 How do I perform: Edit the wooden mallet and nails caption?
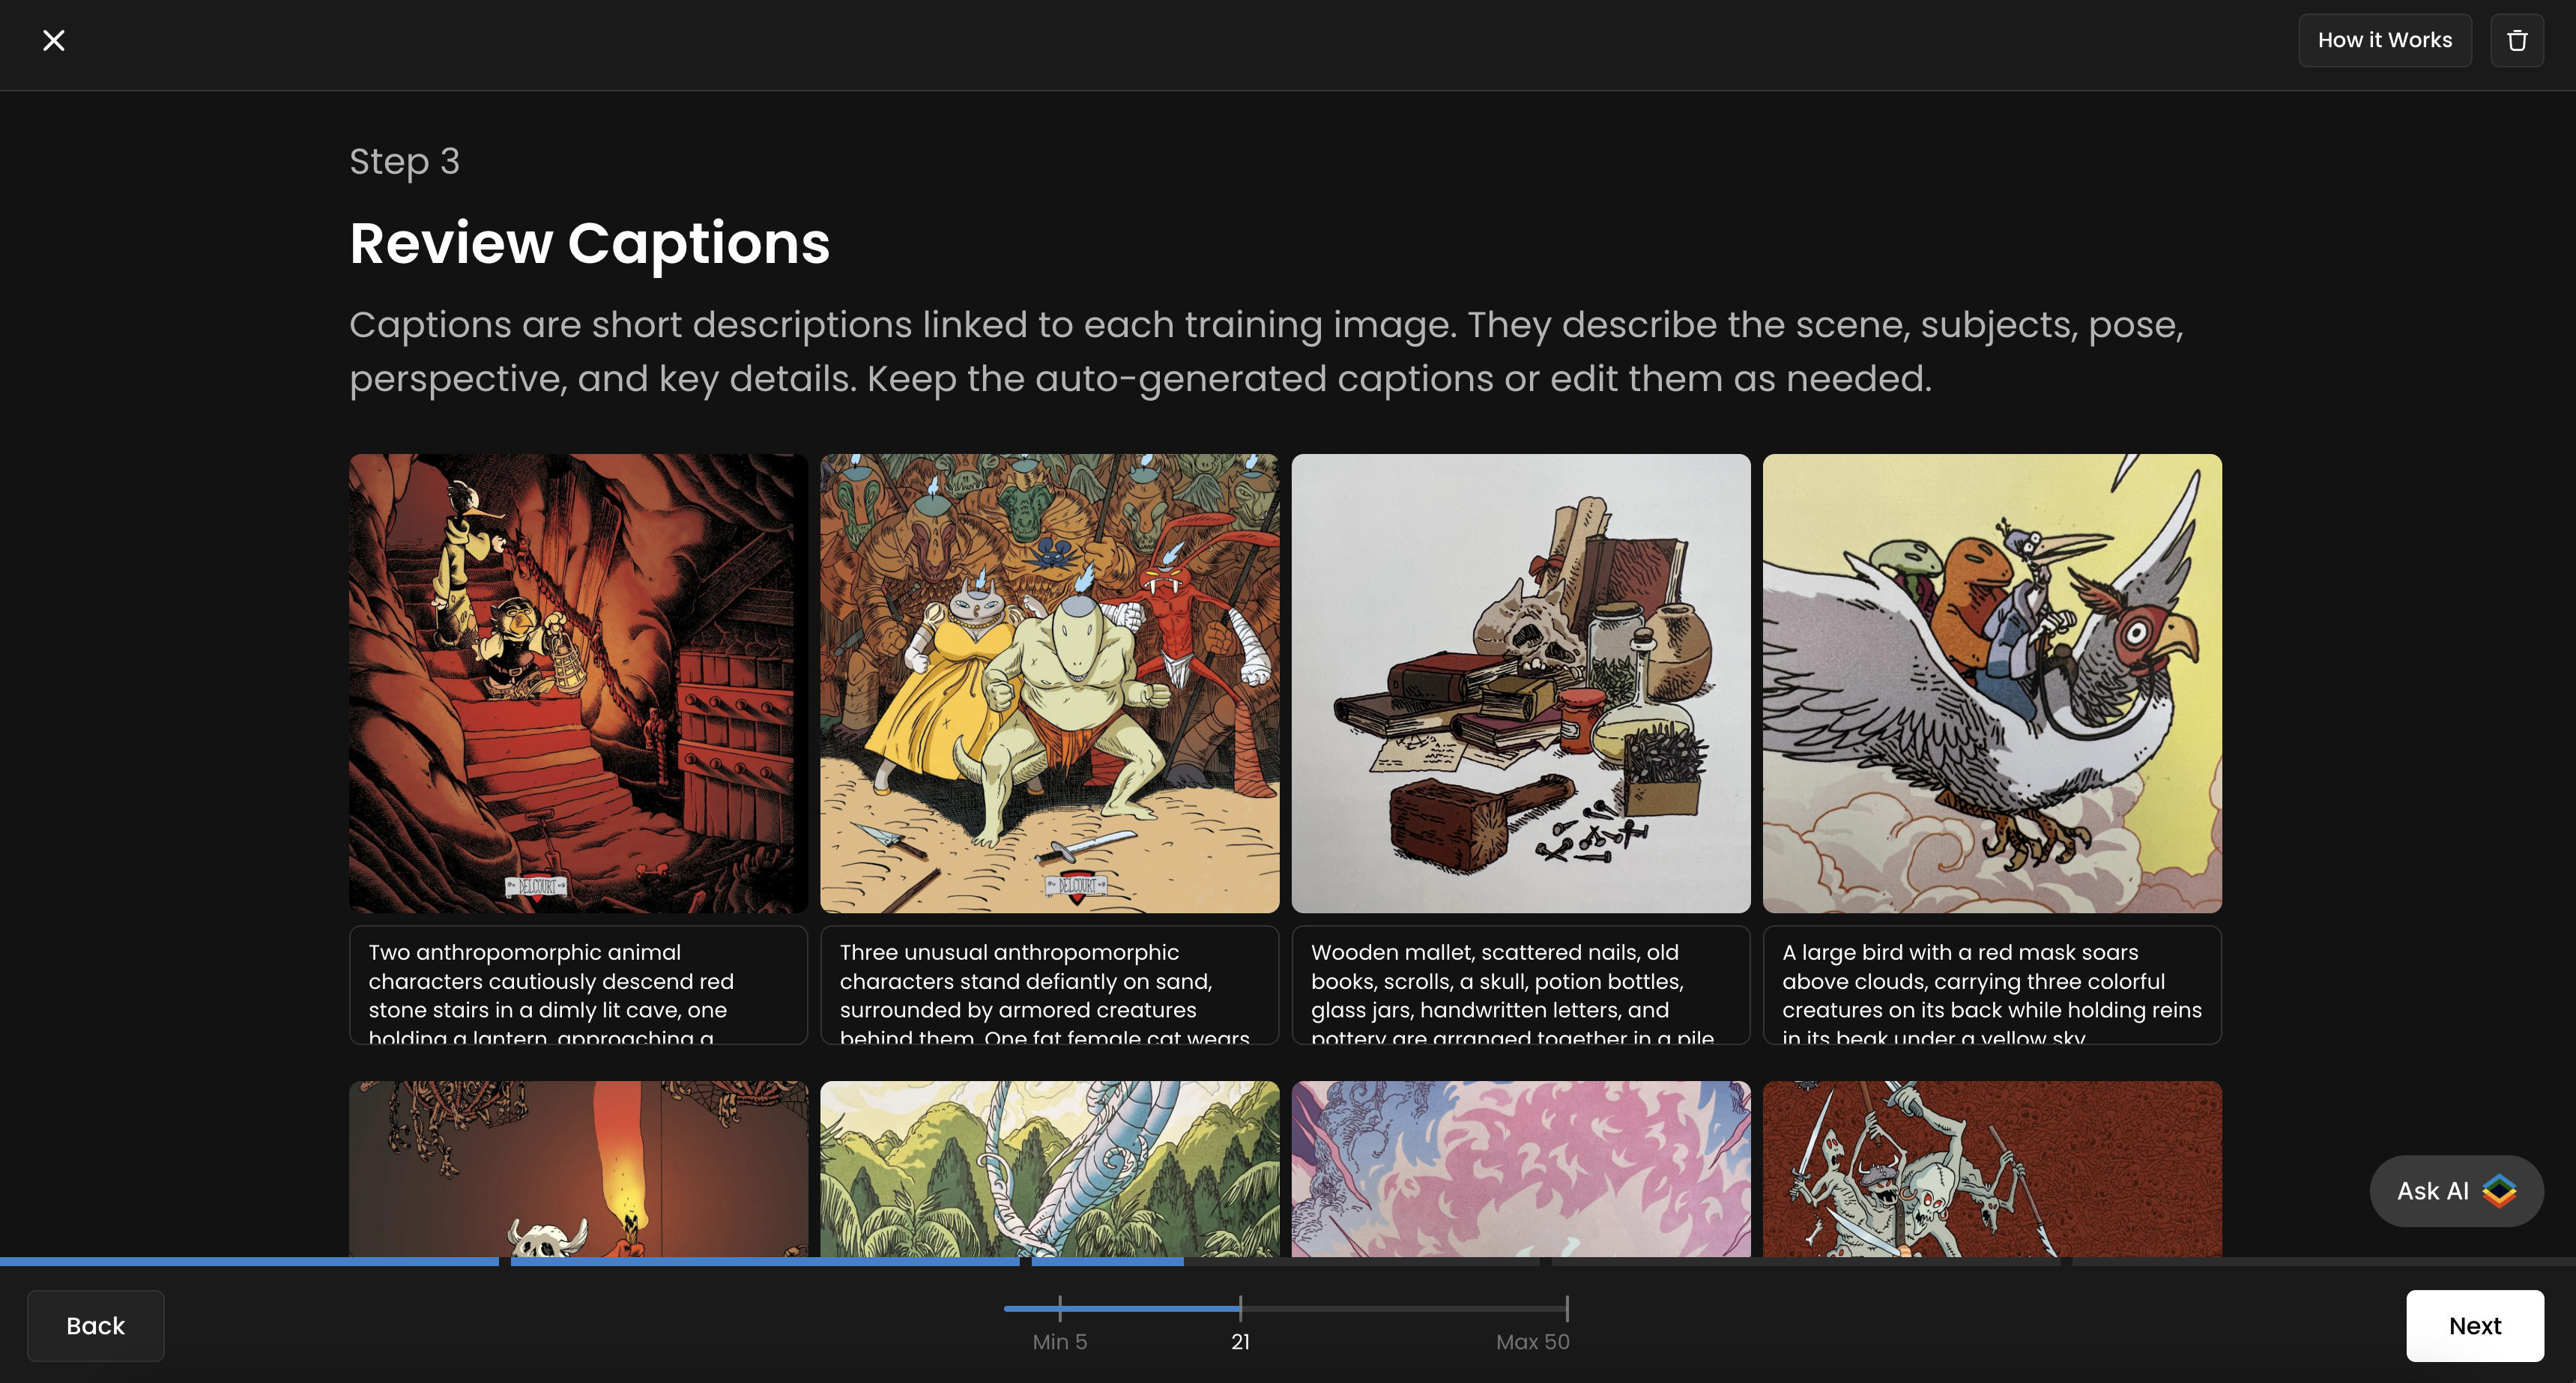(x=1520, y=985)
